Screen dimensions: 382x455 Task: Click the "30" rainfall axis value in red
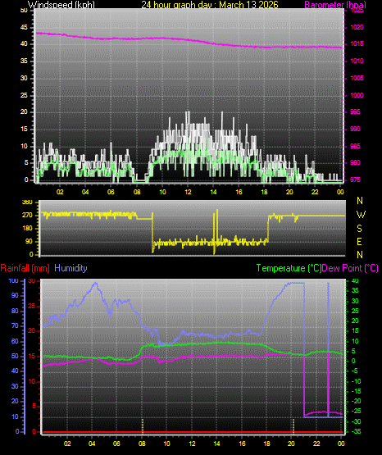pyautogui.click(x=32, y=280)
